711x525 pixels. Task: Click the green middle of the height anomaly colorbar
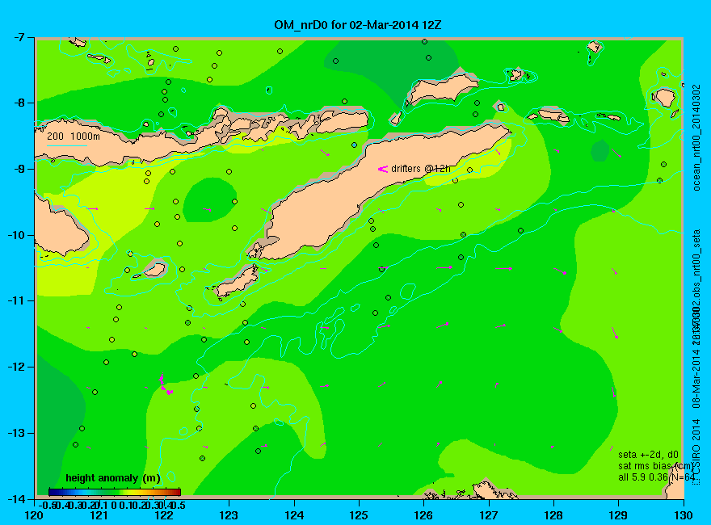pyautogui.click(x=115, y=492)
